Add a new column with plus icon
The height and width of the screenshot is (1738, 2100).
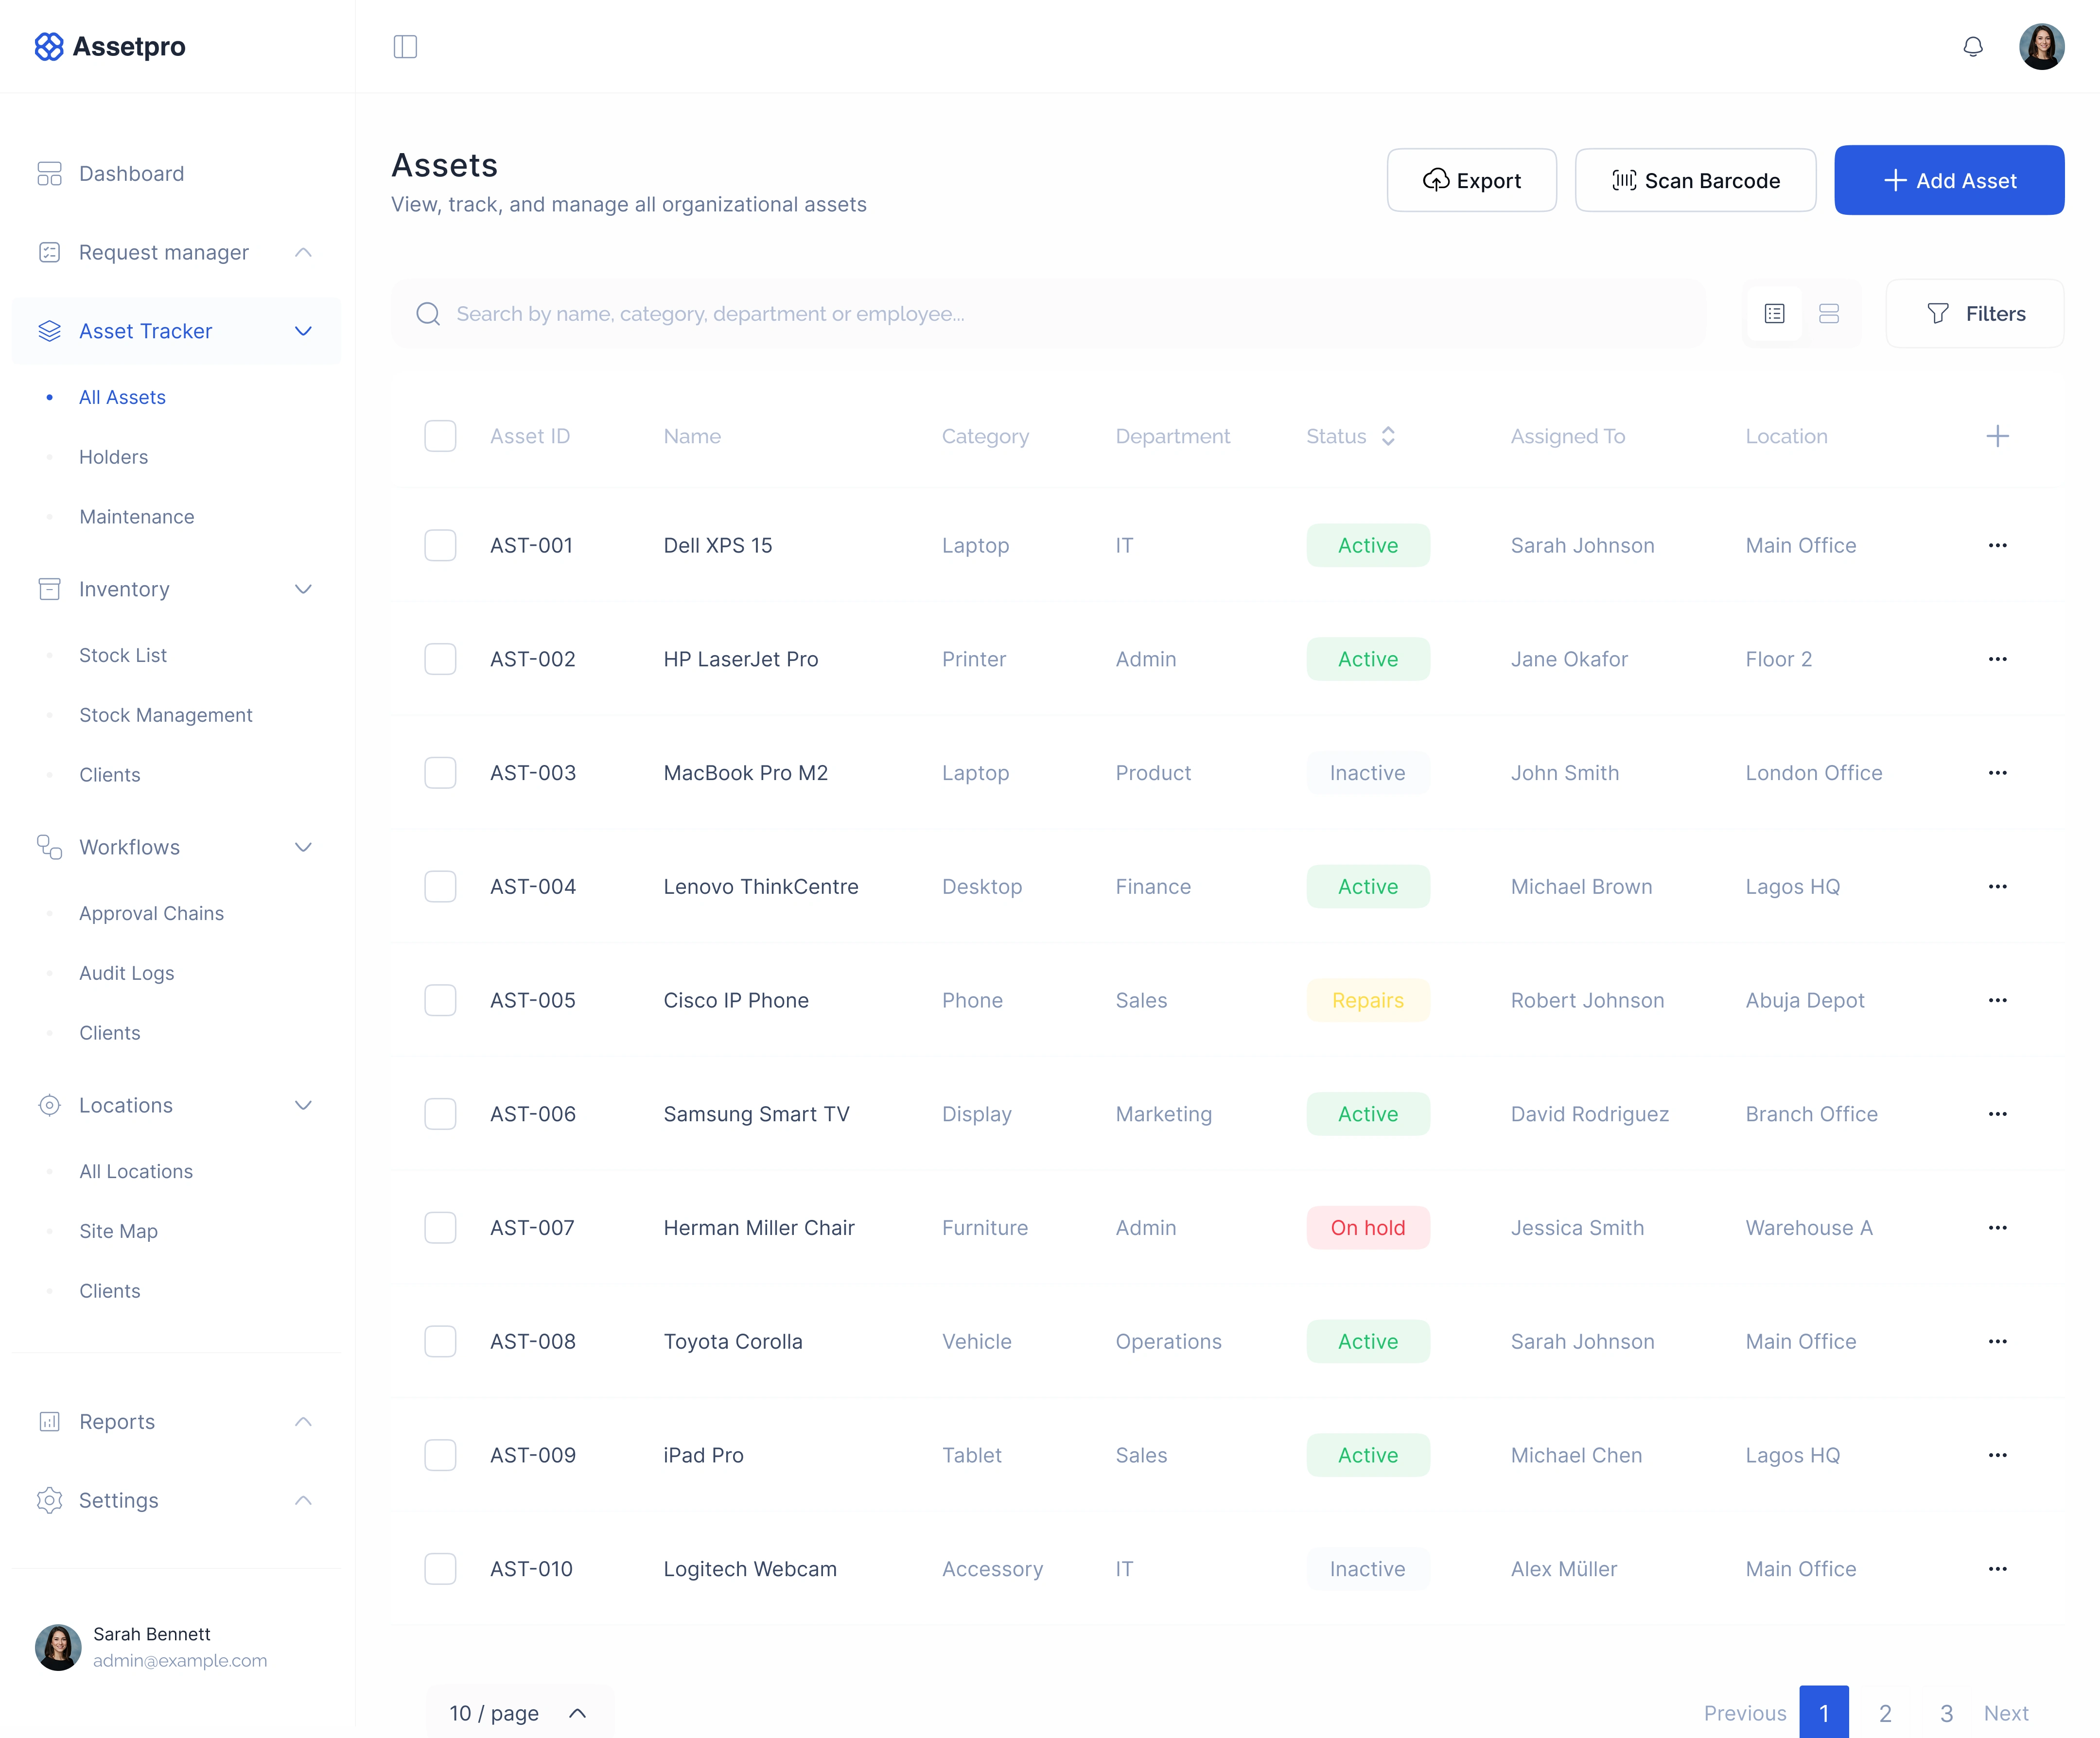[1997, 436]
